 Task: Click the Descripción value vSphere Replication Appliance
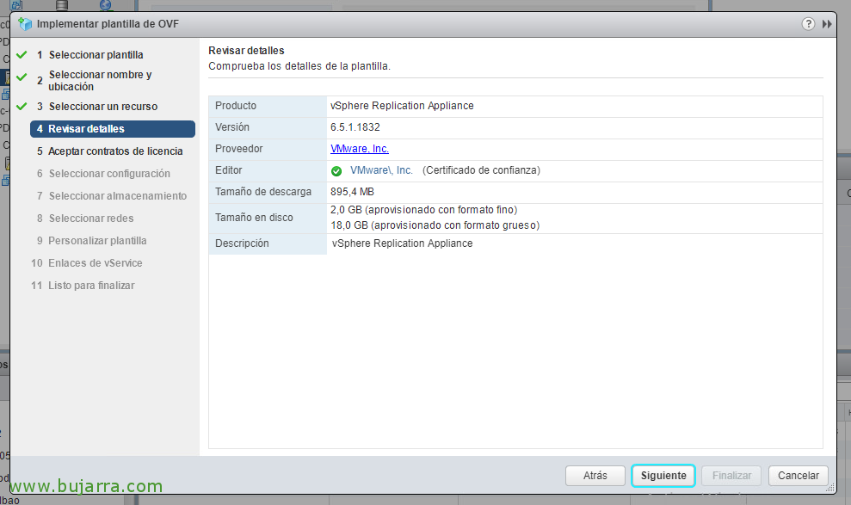402,243
